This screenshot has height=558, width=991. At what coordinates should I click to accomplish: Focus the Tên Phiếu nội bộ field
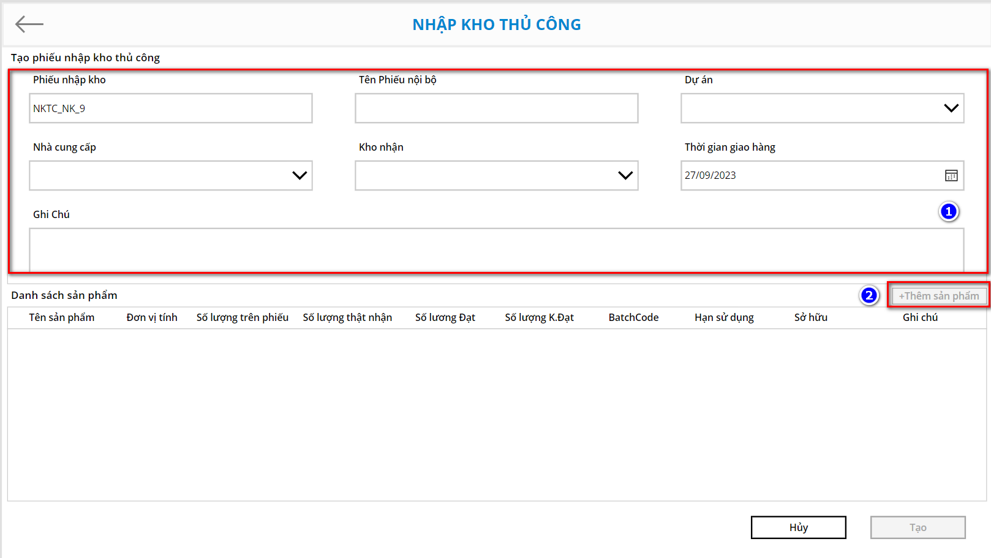tap(497, 108)
